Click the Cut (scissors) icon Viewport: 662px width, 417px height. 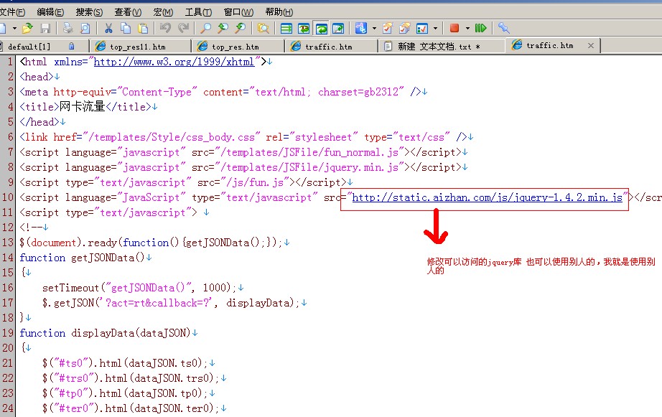pyautogui.click(x=108, y=29)
